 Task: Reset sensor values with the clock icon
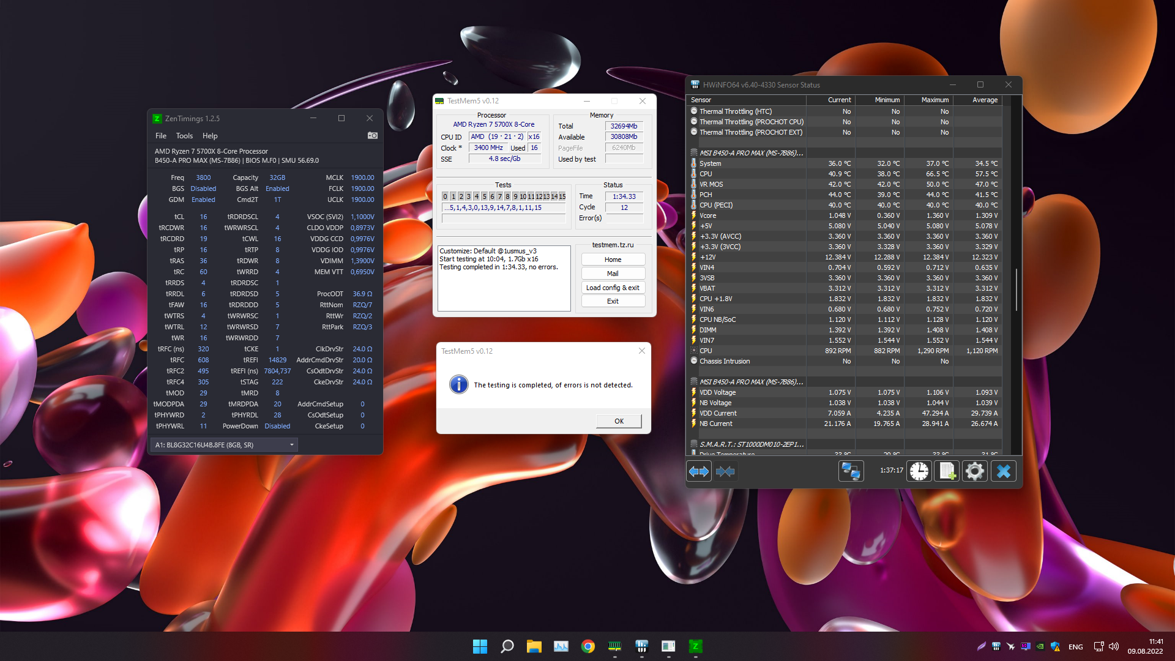pos(919,471)
